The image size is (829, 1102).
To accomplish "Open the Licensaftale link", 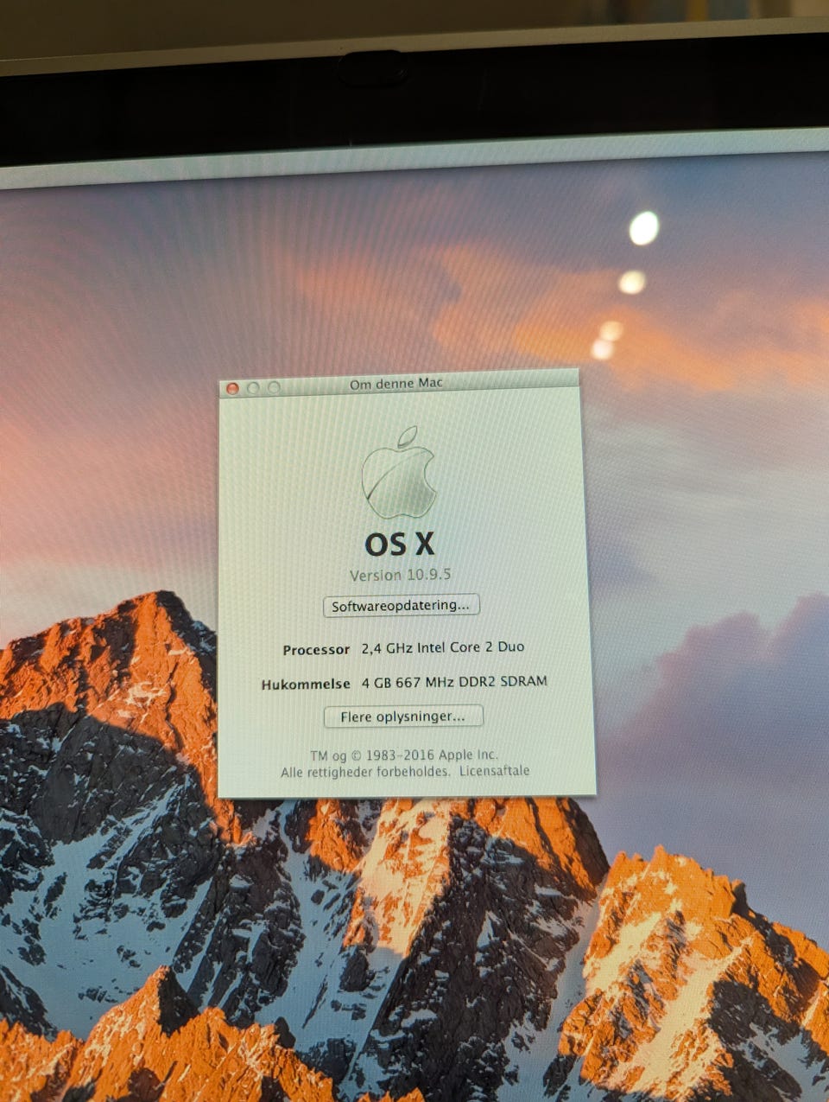I will pos(494,771).
